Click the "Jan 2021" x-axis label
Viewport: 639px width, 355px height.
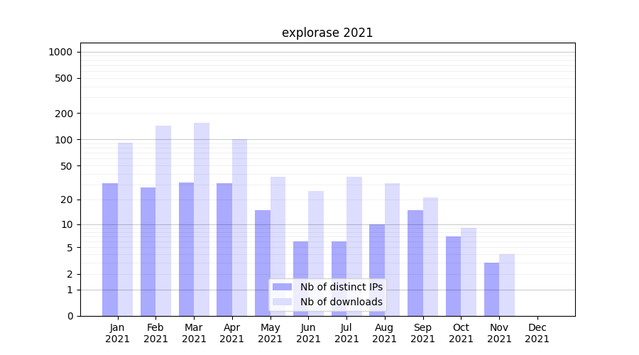(x=118, y=333)
